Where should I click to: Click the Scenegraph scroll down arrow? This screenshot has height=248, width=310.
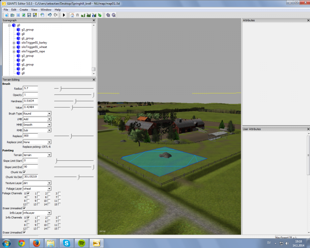point(94,74)
